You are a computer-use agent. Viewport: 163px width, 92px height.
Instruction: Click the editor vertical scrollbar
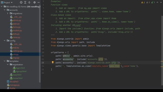(162, 51)
